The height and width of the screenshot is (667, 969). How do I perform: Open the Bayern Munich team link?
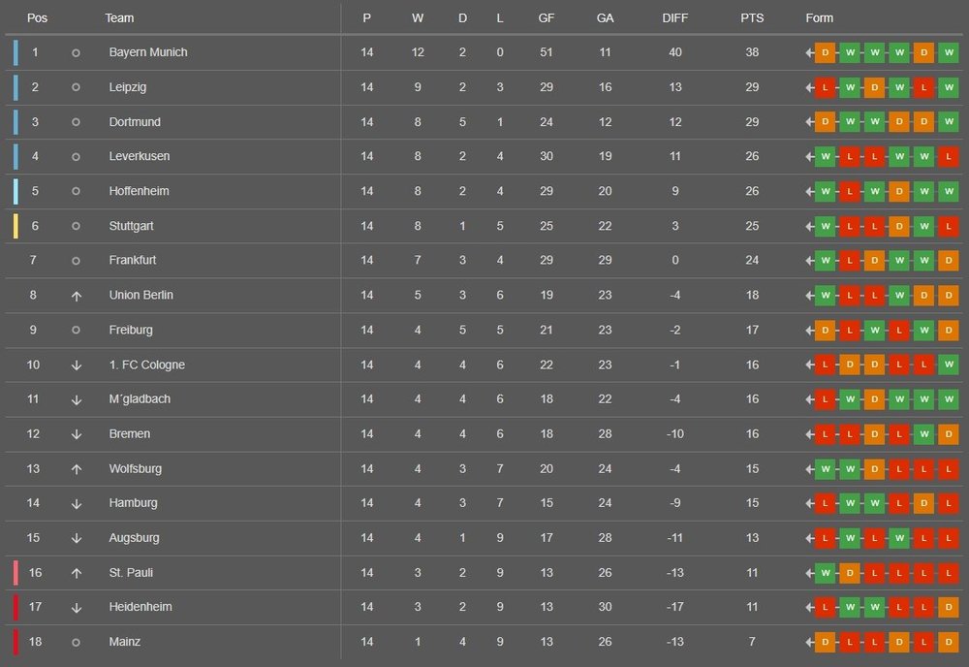[148, 52]
